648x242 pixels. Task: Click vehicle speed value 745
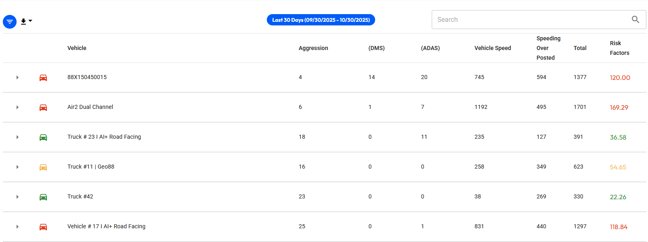coord(479,77)
